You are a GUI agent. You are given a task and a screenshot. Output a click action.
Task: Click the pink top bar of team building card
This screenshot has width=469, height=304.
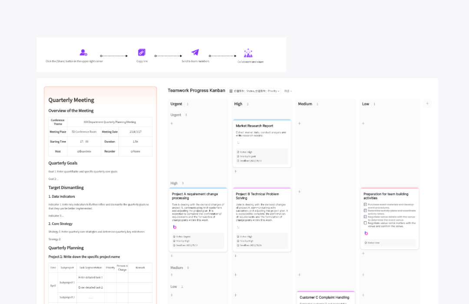point(390,188)
